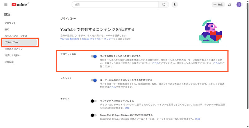Image resolution: width=249 pixels, height=128 pixels.
Task: Click こちら link in メンション description
Action: pos(112,87)
